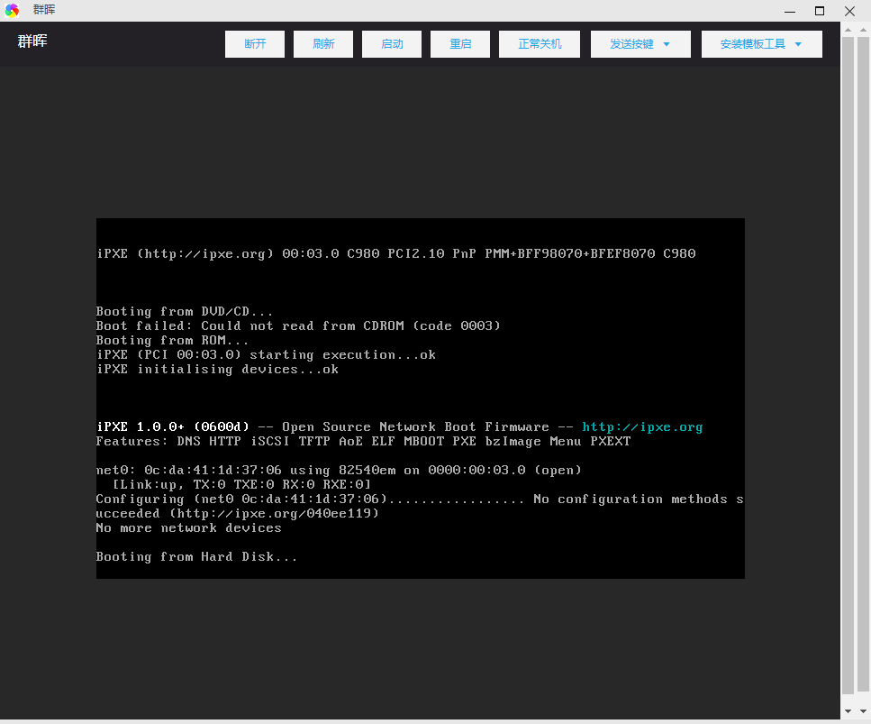871x724 pixels.
Task: Click the 'Boot failed: Could not read from CDROM' line
Action: pyautogui.click(x=298, y=325)
